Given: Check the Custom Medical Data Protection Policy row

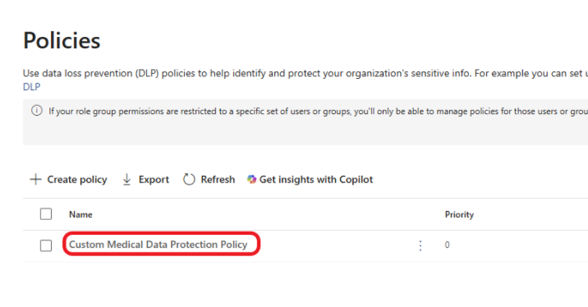Looking at the screenshot, I should (x=46, y=245).
